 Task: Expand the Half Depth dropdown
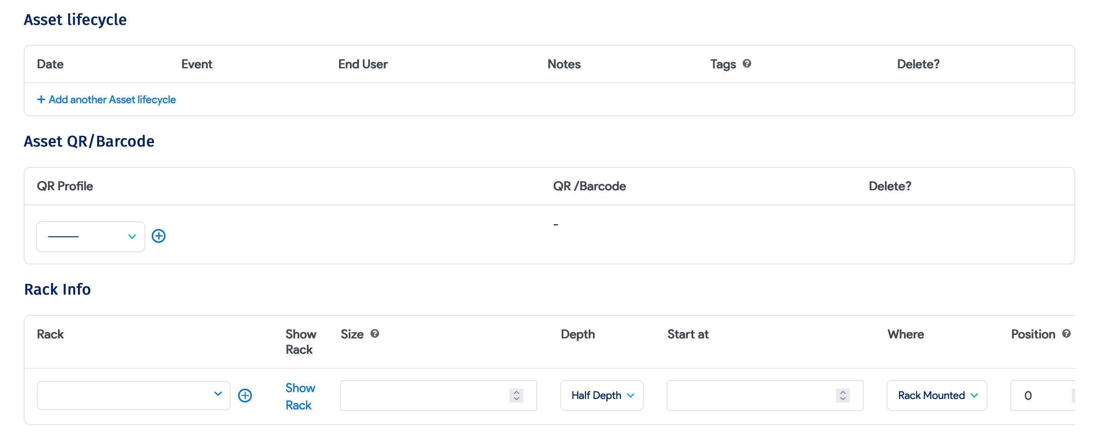601,395
